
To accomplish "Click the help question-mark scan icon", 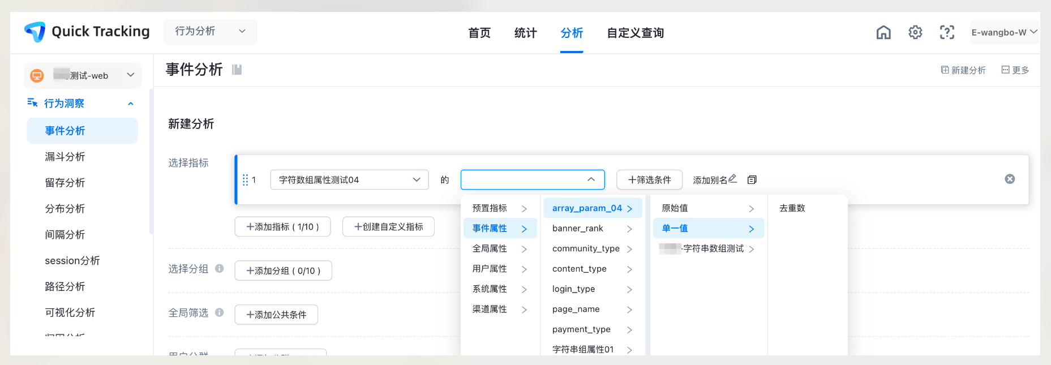I will tap(947, 32).
